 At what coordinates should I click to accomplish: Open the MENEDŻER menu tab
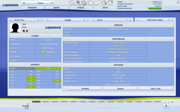(32, 8)
